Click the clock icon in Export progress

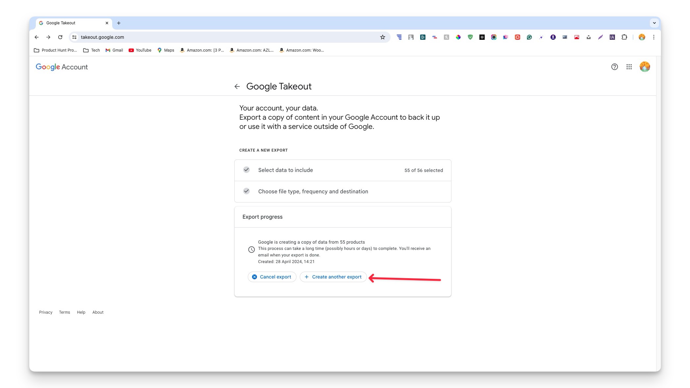251,250
